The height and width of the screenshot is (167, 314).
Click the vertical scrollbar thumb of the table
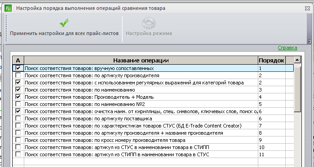tap(297, 89)
